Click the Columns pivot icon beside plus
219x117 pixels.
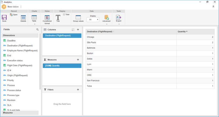click(x=73, y=29)
